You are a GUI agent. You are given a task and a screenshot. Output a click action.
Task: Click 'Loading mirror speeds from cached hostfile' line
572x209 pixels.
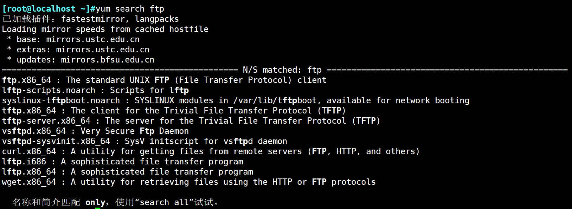coord(105,29)
